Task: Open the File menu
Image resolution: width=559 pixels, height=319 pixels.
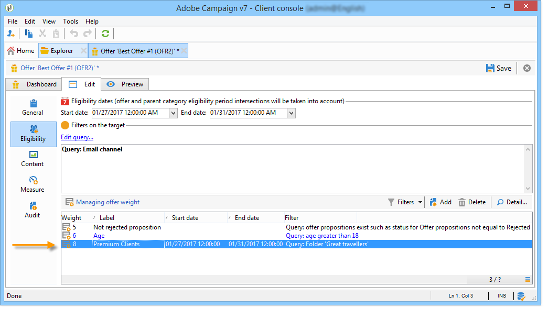Action: (x=13, y=21)
